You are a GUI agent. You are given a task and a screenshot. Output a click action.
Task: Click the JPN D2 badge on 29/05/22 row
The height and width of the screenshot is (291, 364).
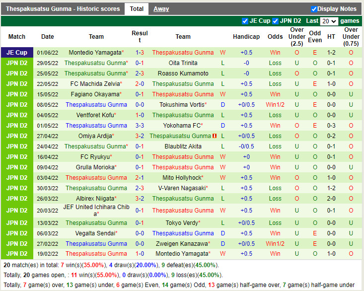point(17,63)
